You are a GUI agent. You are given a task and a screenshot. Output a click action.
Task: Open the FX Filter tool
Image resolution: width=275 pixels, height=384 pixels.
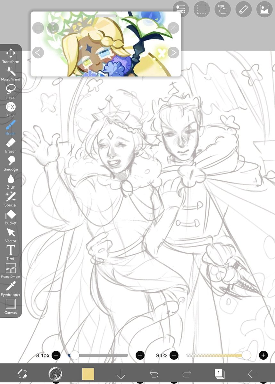(x=11, y=110)
